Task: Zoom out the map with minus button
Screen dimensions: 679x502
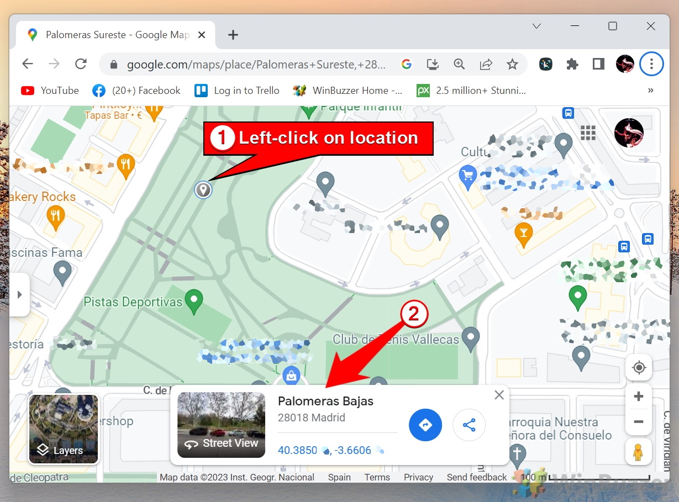Action: click(639, 422)
